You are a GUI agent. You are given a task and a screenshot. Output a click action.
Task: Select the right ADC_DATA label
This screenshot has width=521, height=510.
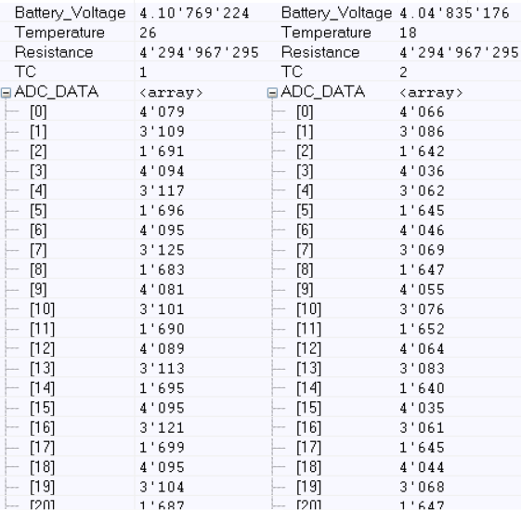(x=323, y=92)
